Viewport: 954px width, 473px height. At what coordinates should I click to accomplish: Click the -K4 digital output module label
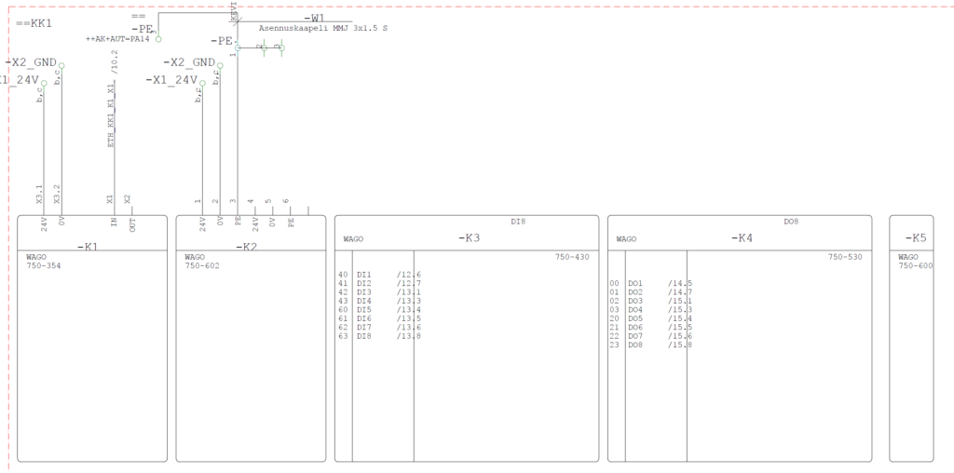tap(742, 238)
